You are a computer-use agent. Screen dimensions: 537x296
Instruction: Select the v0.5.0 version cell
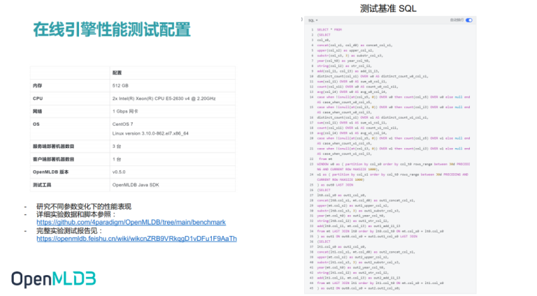[119, 172]
